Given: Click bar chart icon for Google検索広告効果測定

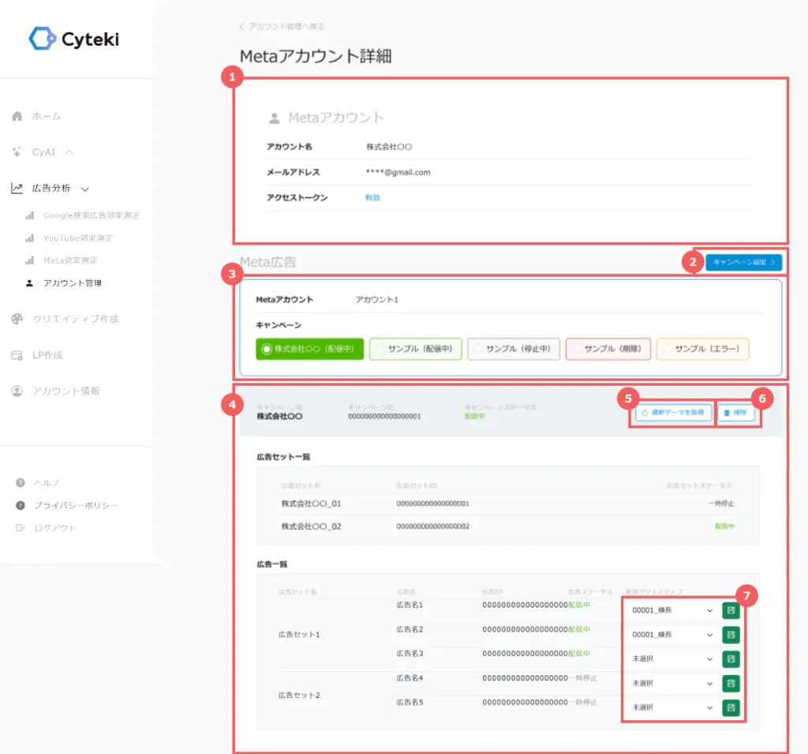Looking at the screenshot, I should pos(30,215).
